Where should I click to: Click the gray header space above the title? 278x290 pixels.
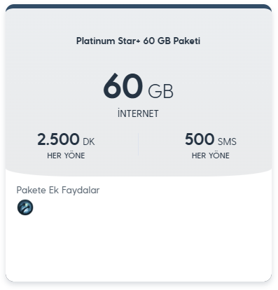pyautogui.click(x=139, y=22)
